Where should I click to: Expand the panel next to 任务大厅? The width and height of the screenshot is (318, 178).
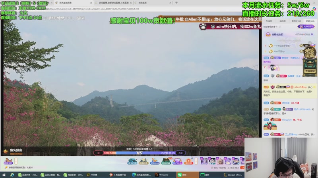pos(16,161)
